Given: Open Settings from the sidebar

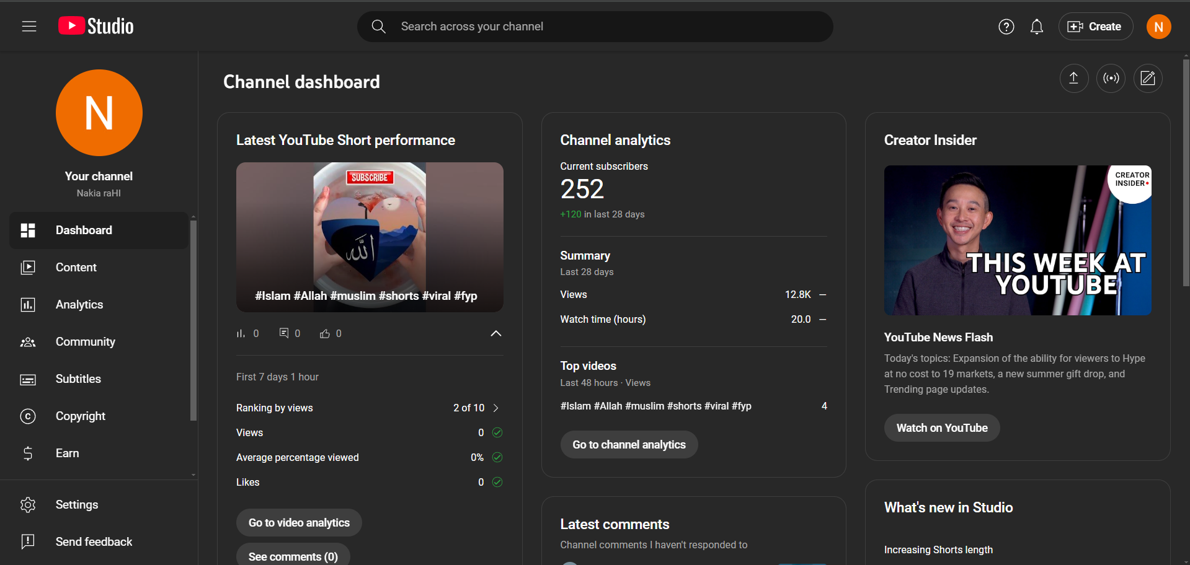Looking at the screenshot, I should (x=99, y=505).
